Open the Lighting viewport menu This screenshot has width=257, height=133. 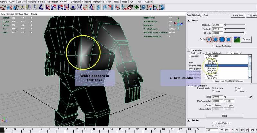(19, 14)
